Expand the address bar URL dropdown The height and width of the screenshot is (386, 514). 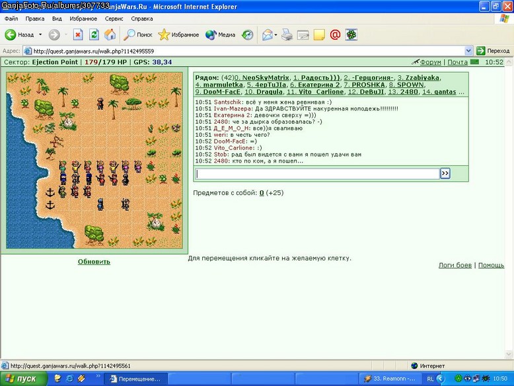point(468,51)
